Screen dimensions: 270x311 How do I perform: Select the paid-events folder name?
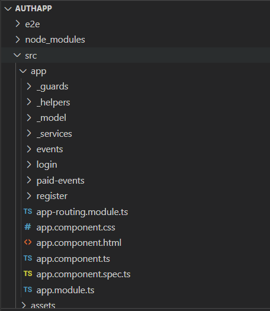tap(60, 181)
